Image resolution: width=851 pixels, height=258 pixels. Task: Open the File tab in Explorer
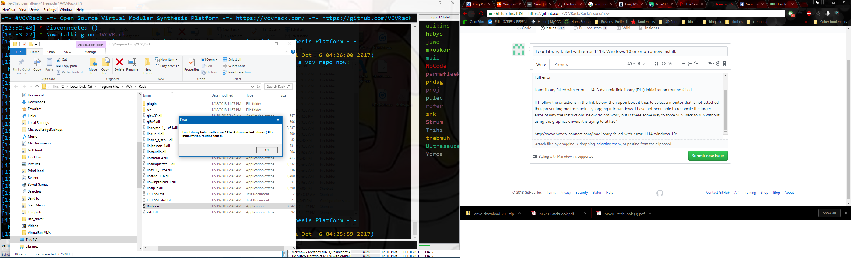click(18, 52)
